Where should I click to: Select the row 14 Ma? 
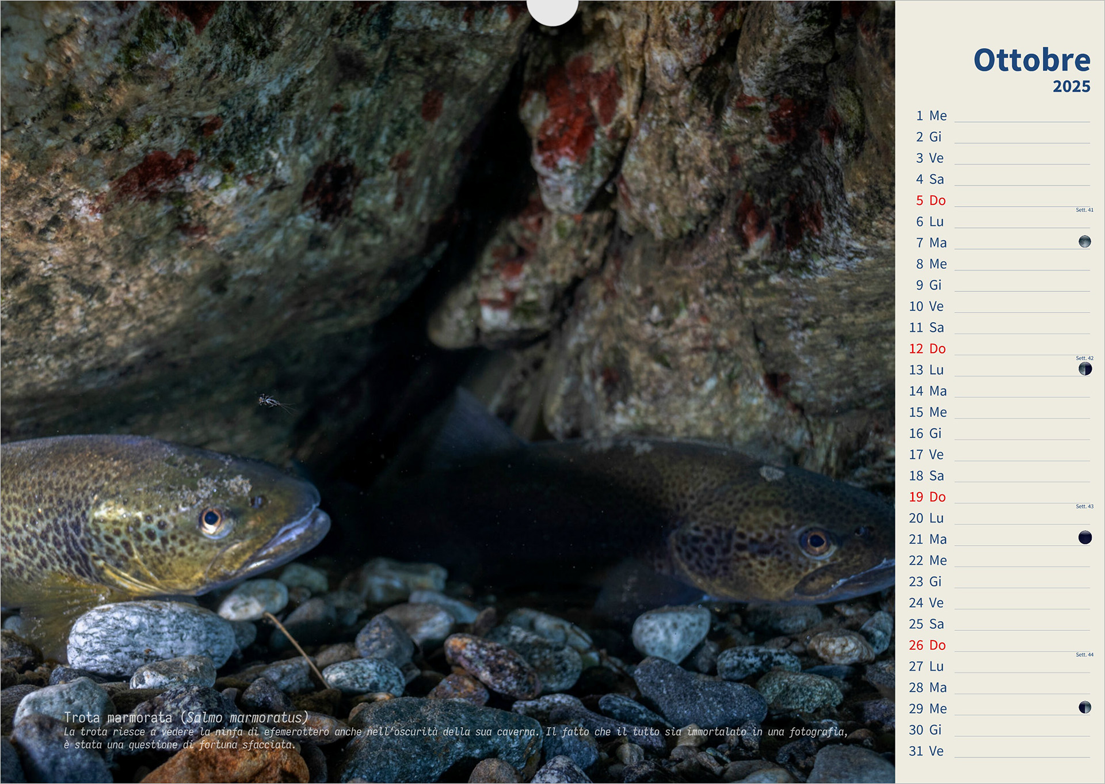tap(1000, 391)
